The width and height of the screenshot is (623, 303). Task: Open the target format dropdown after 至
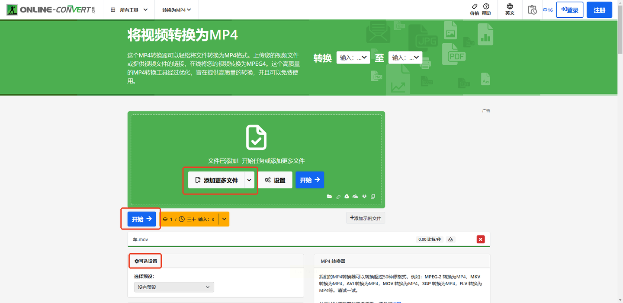(x=405, y=57)
